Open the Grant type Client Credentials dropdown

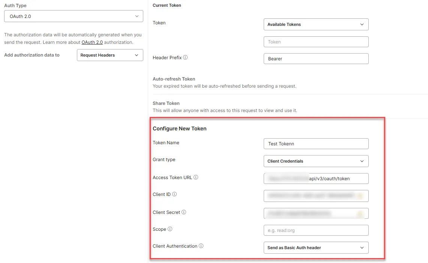316,161
